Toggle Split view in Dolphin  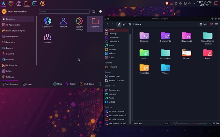203,24
